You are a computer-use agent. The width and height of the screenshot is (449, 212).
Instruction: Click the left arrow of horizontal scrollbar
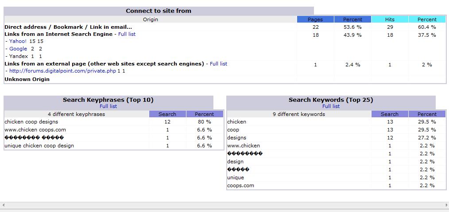(x=4, y=205)
